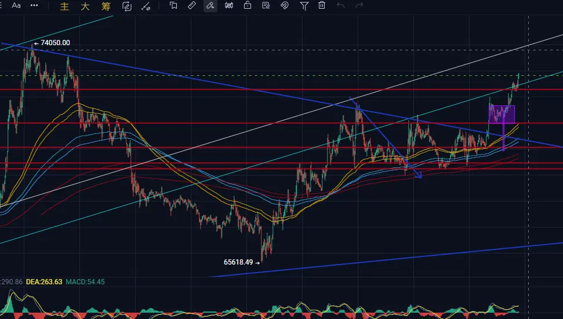Click the redo arrow

coord(359,5)
